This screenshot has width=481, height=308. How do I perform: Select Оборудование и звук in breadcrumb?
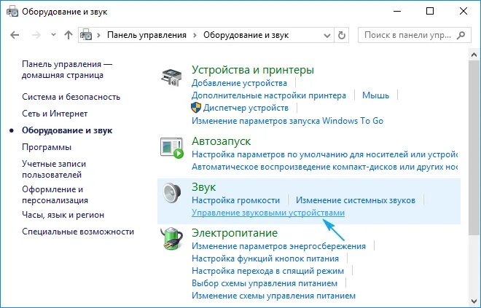click(246, 35)
